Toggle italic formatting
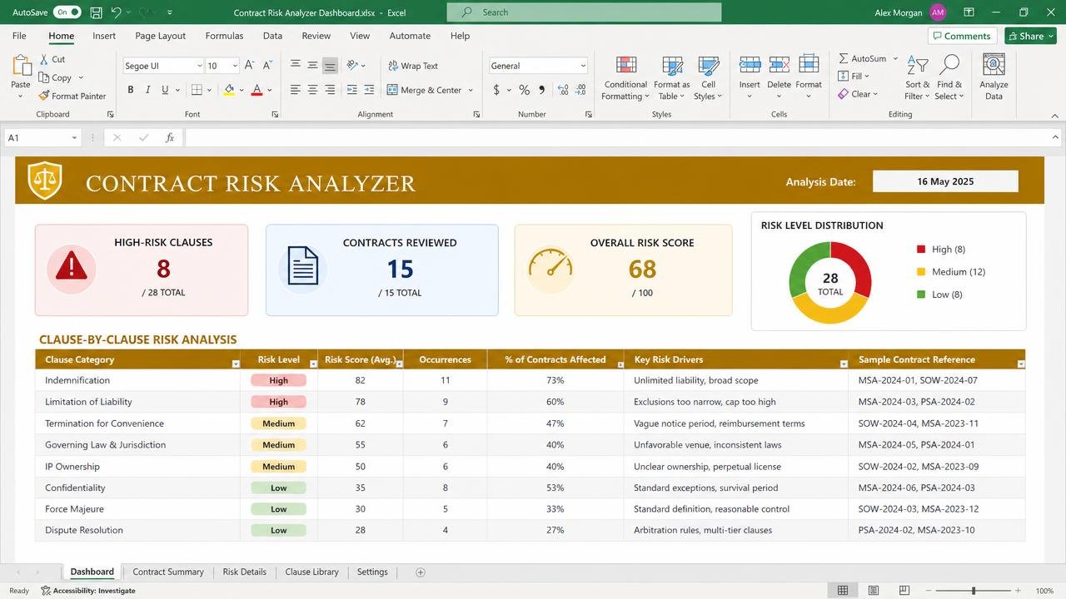This screenshot has height=599, width=1066. (147, 90)
